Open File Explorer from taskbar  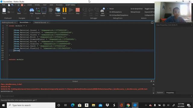point(93,105)
